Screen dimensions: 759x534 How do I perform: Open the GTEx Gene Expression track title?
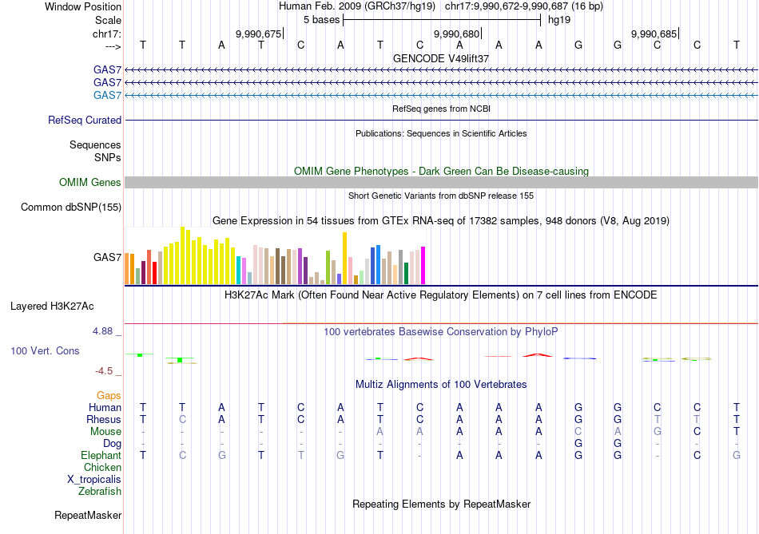click(441, 221)
